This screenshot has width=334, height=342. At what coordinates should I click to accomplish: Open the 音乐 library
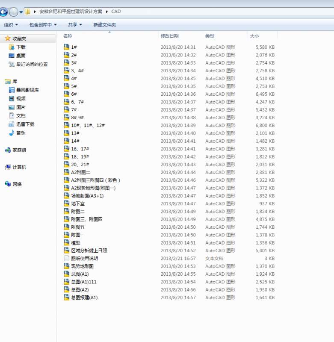coord(21,133)
